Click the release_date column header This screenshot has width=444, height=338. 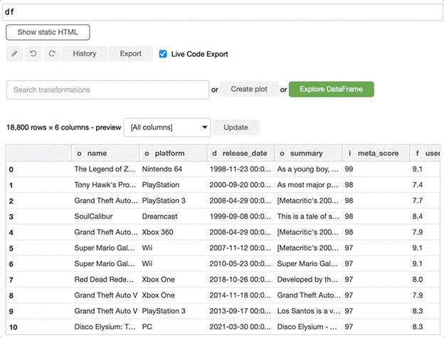[240, 153]
